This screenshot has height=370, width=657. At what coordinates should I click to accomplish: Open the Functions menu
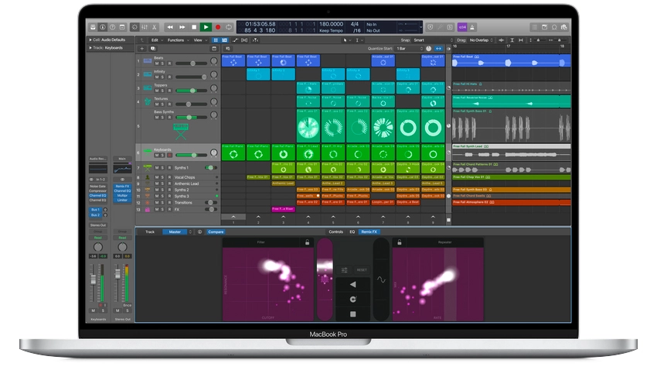(178, 40)
